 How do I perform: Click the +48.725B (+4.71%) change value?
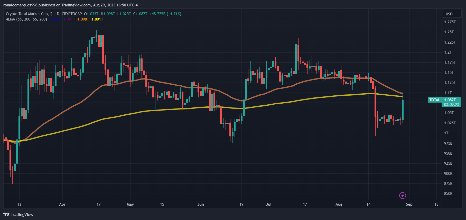click(x=165, y=14)
